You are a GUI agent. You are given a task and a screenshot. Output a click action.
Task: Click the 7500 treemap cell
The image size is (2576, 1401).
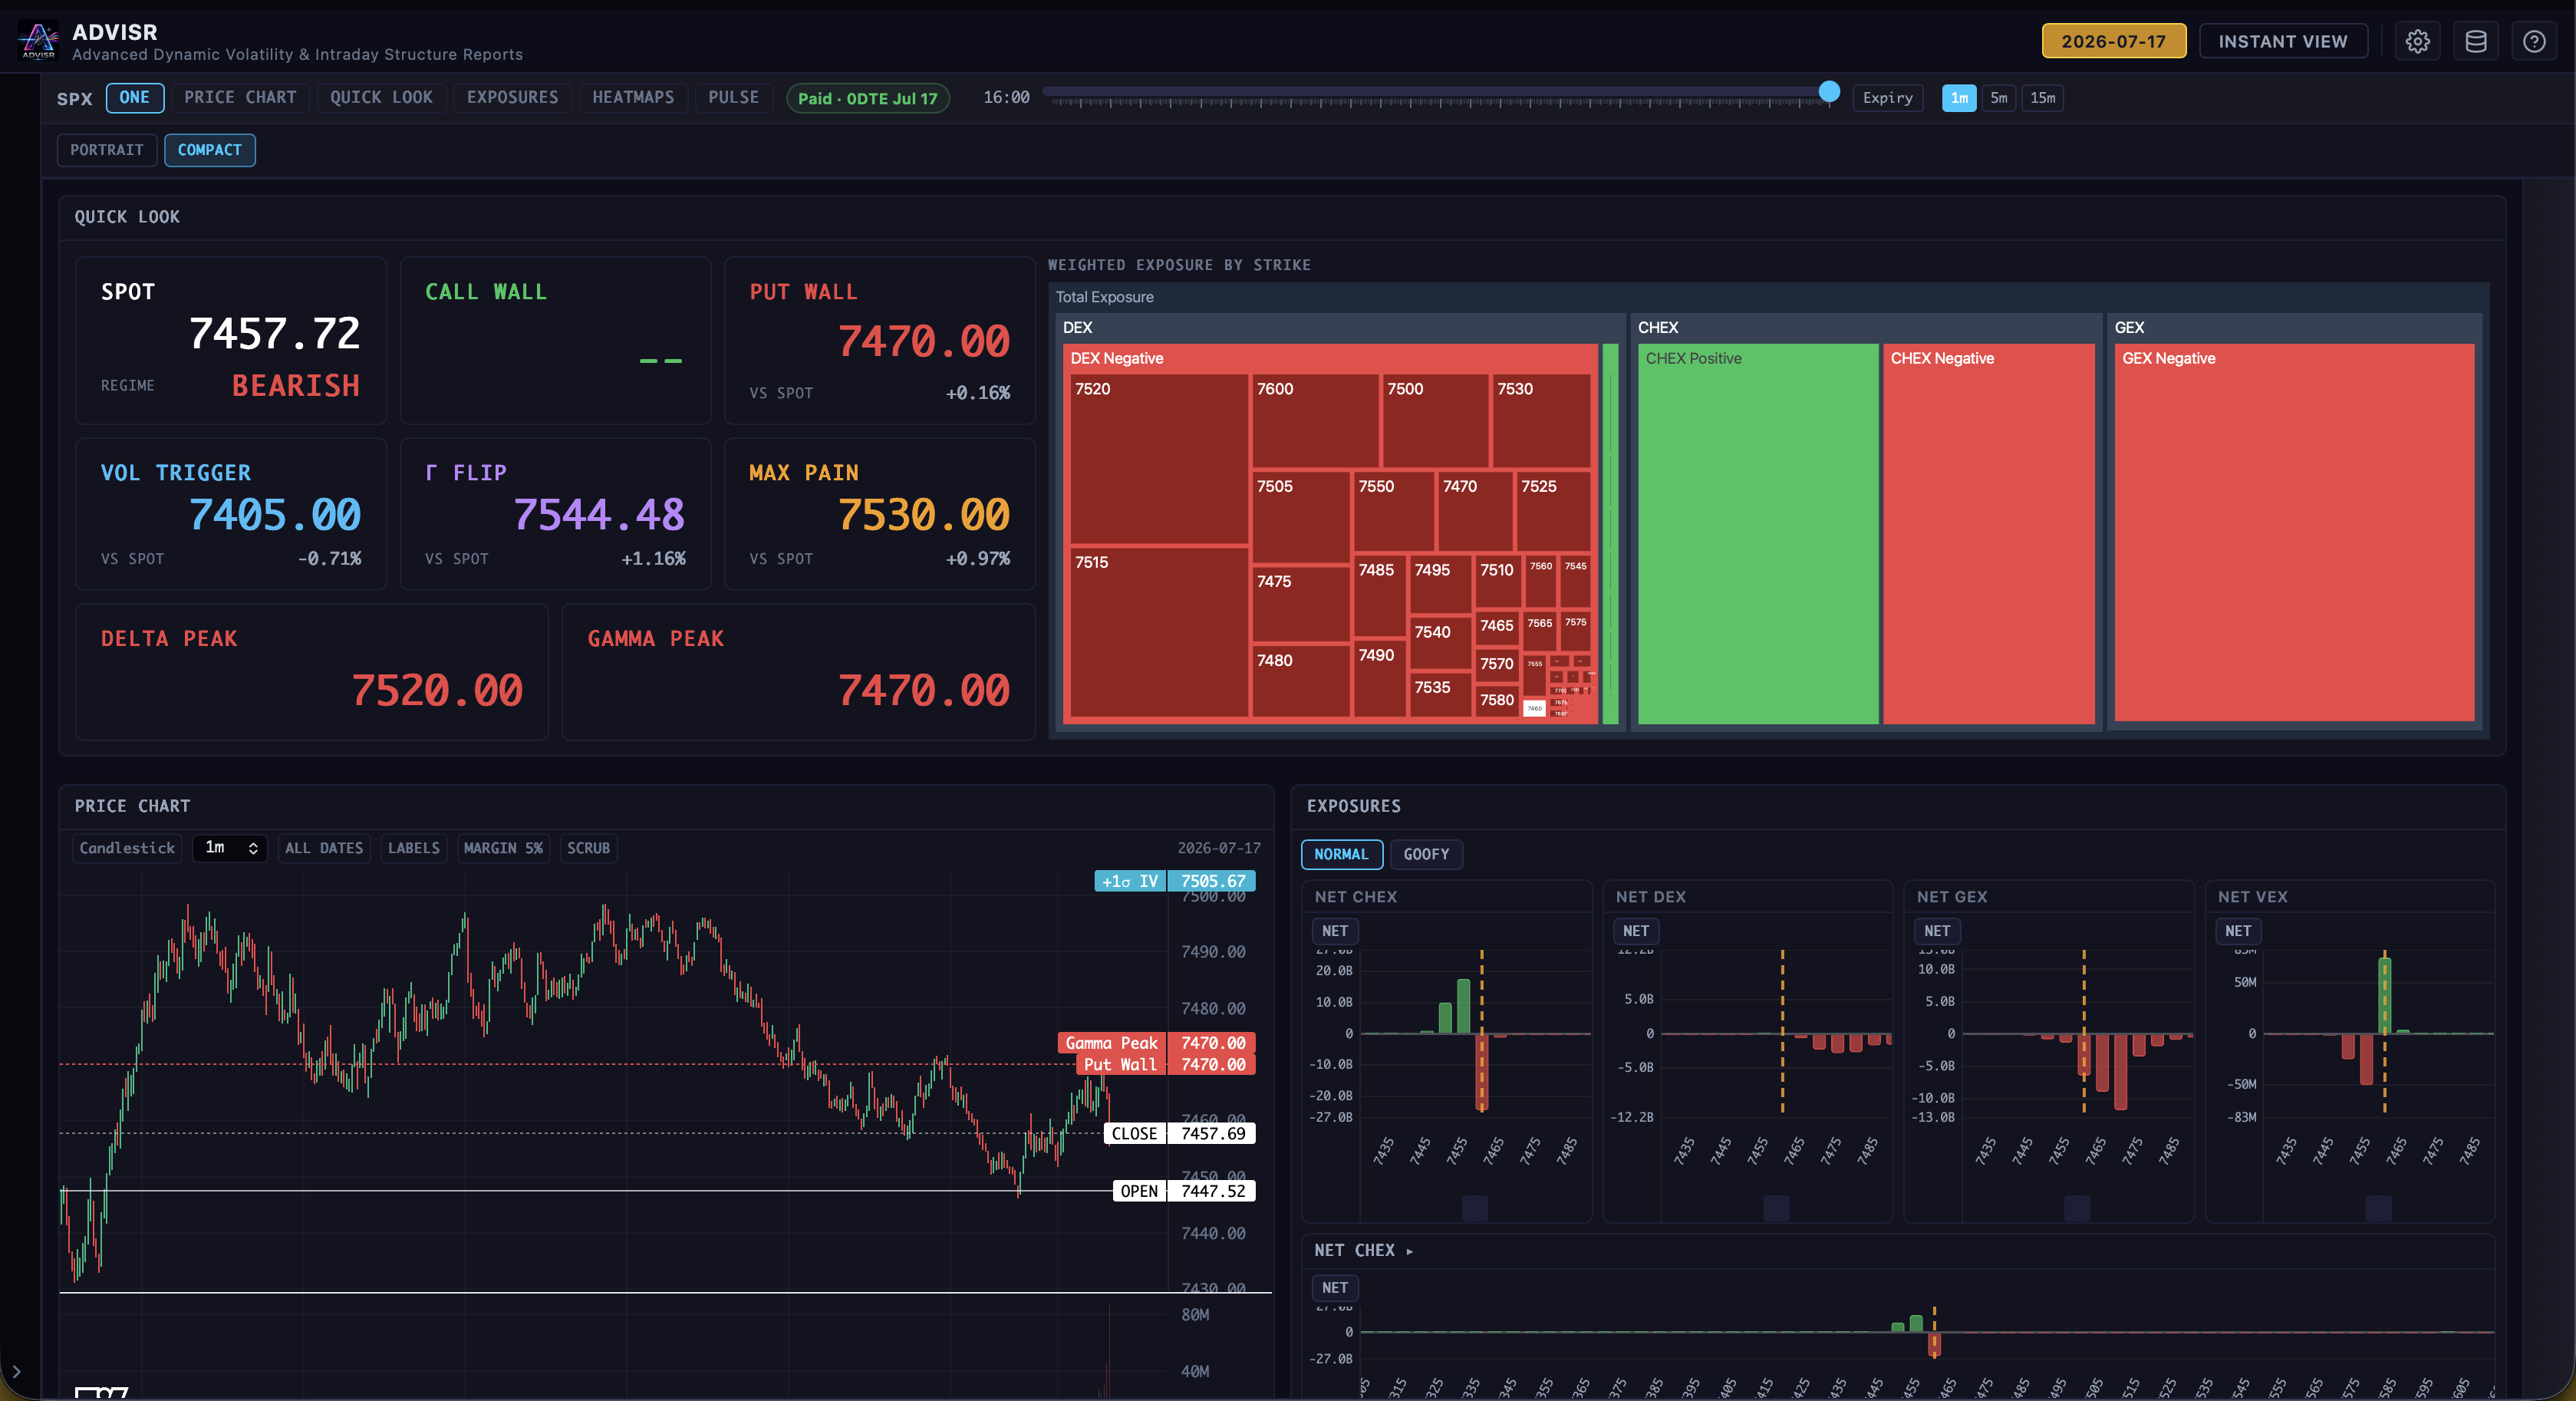coord(1436,421)
